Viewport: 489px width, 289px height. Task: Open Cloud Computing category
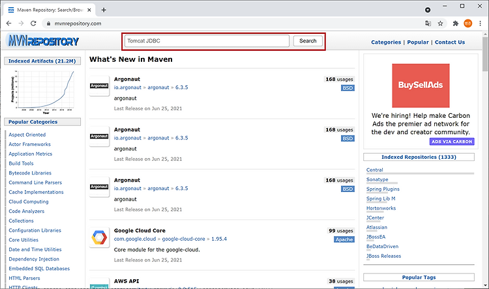tap(29, 202)
